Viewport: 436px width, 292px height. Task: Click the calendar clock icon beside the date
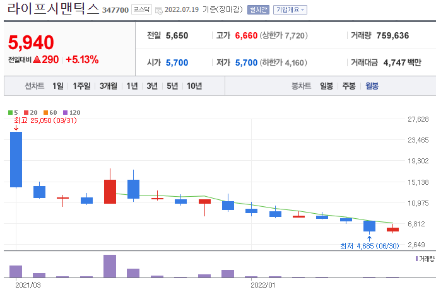click(x=159, y=11)
